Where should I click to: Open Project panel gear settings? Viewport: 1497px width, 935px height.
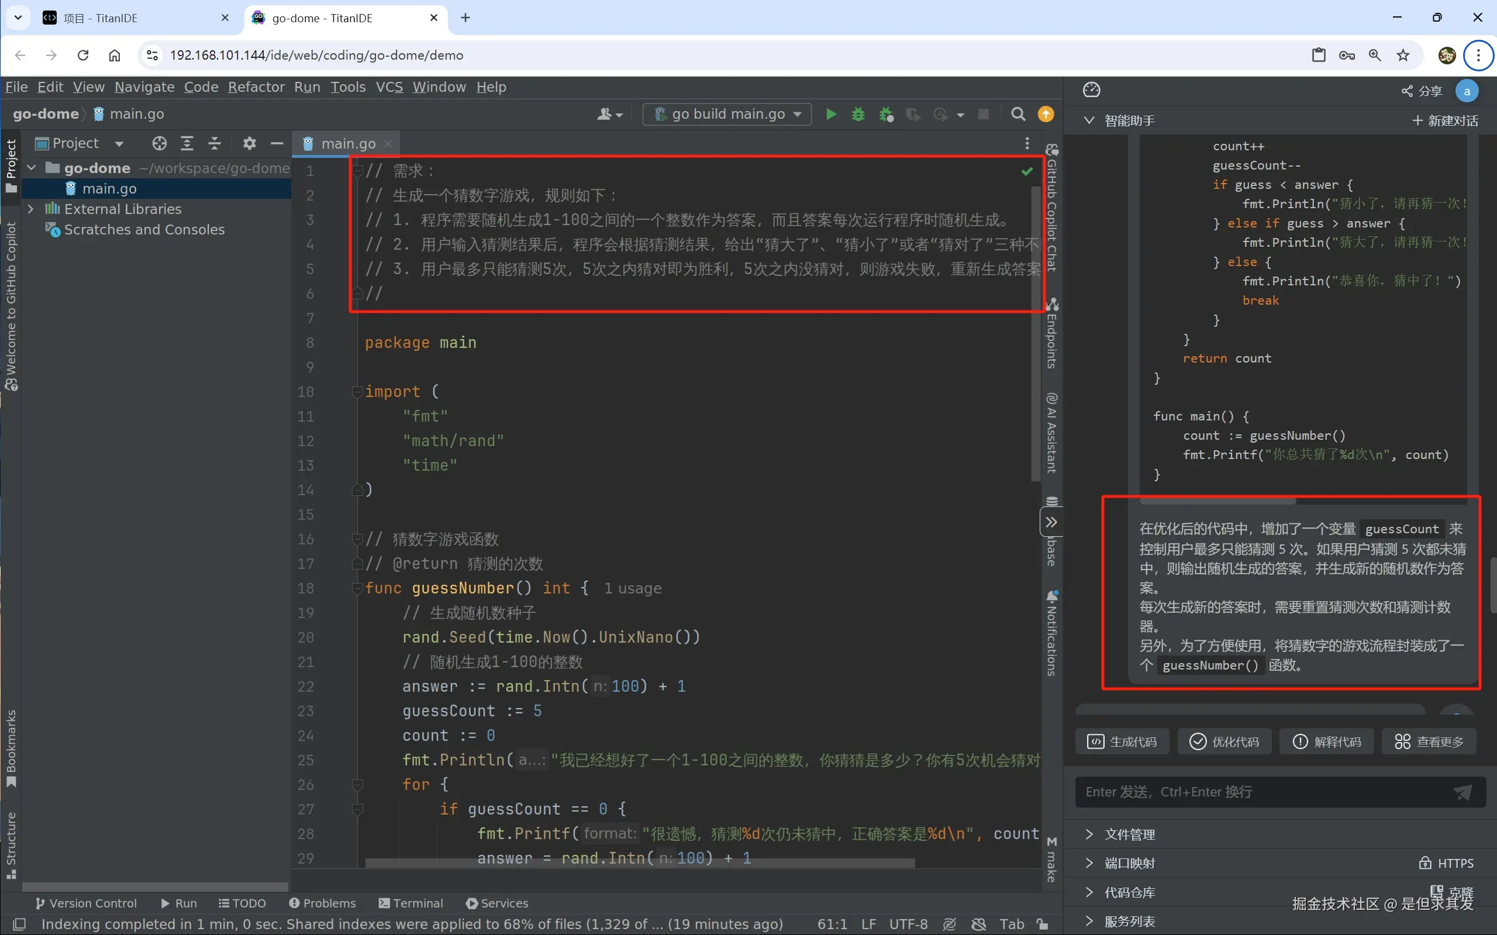coord(249,143)
